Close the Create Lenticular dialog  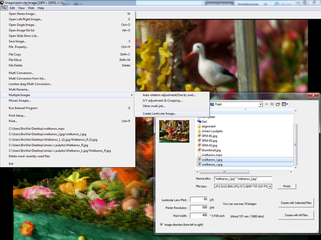click(313, 95)
